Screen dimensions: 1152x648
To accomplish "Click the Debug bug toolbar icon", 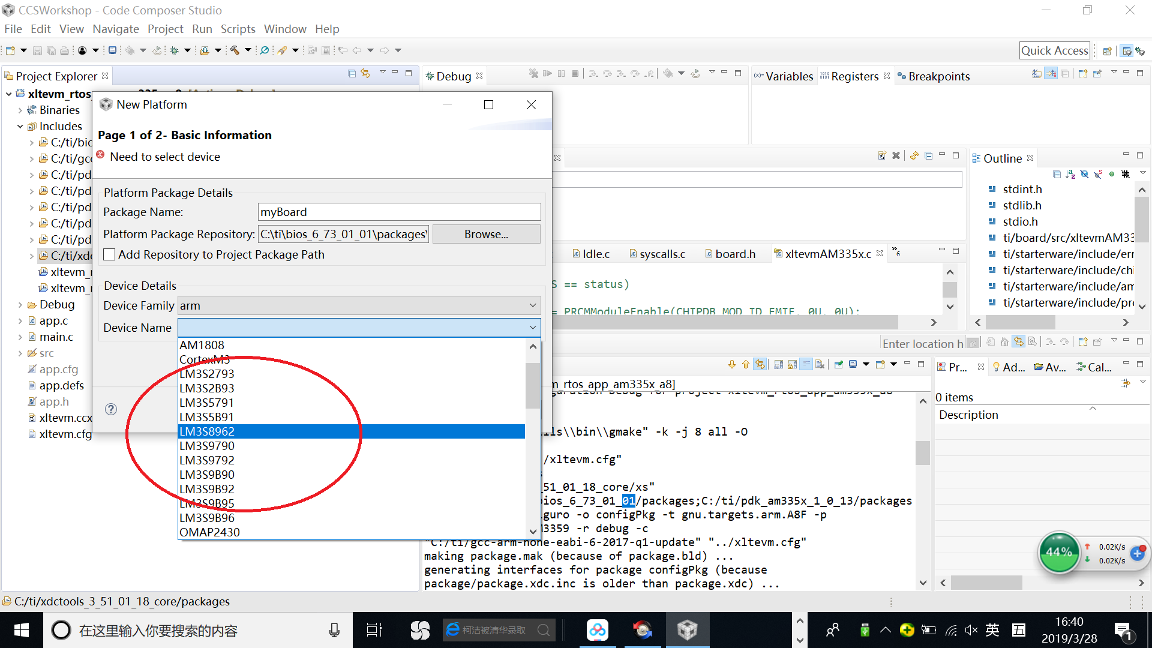I will point(175,50).
